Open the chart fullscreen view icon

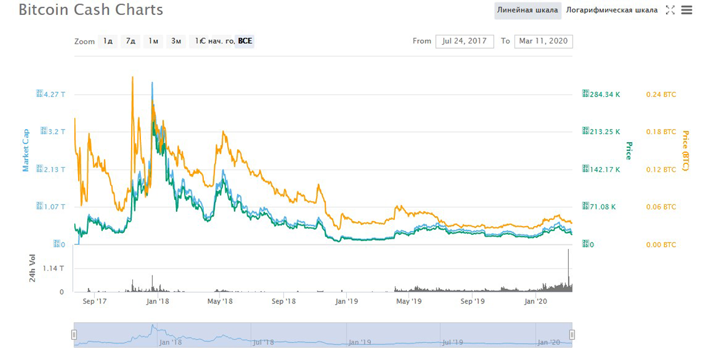670,10
